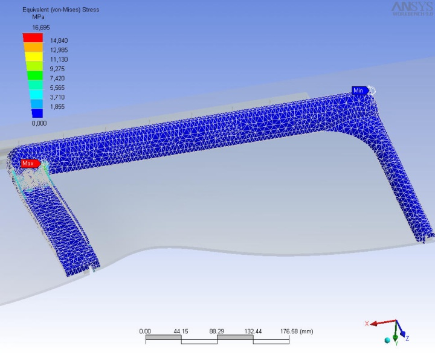Select the yellow legend color band

coord(33,57)
